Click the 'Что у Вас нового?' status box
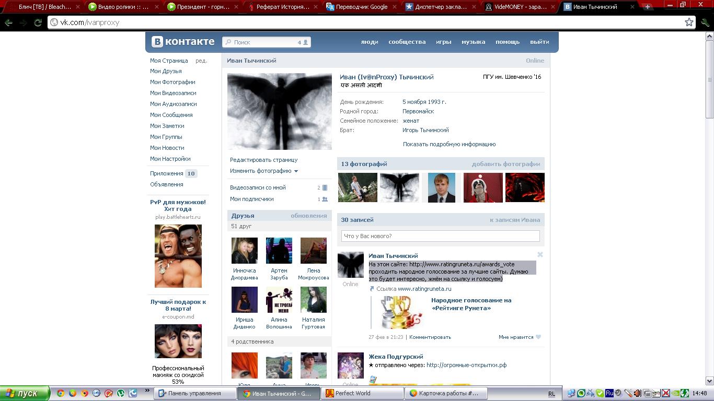The height and width of the screenshot is (401, 714). (440, 236)
